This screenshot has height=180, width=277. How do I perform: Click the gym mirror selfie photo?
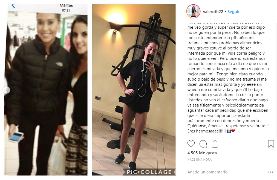pyautogui.click(x=134, y=90)
